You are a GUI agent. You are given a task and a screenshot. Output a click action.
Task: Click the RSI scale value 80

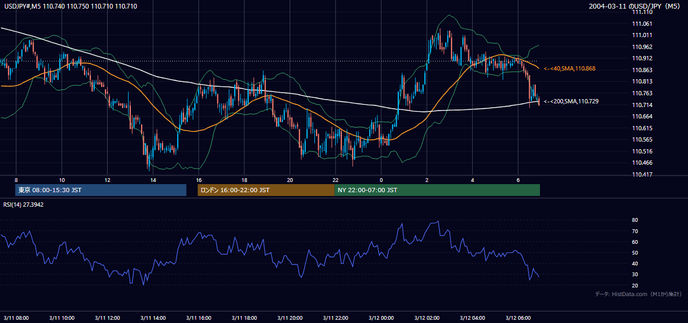635,220
